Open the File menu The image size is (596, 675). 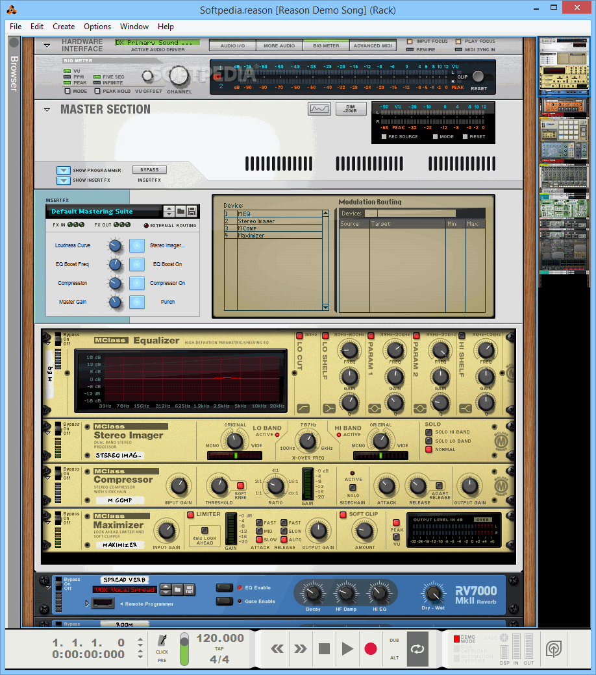(16, 27)
